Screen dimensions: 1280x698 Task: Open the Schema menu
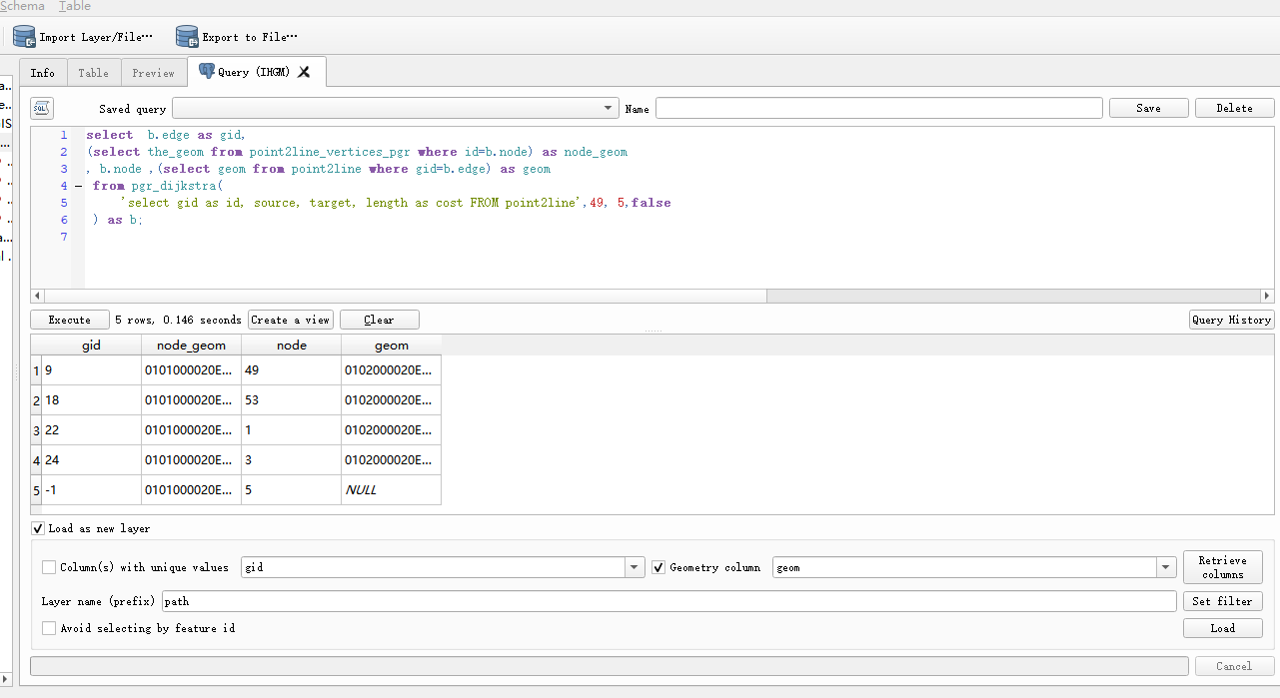(22, 6)
